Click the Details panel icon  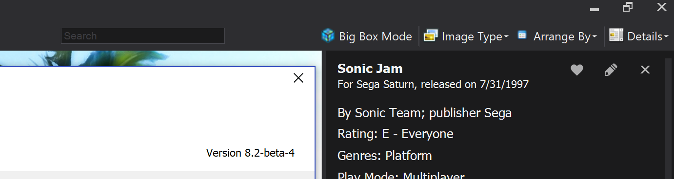point(616,35)
